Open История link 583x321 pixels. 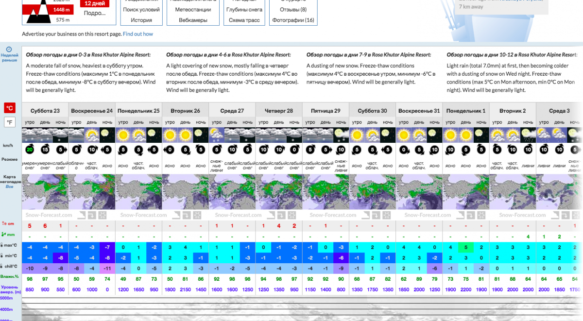pyautogui.click(x=141, y=20)
